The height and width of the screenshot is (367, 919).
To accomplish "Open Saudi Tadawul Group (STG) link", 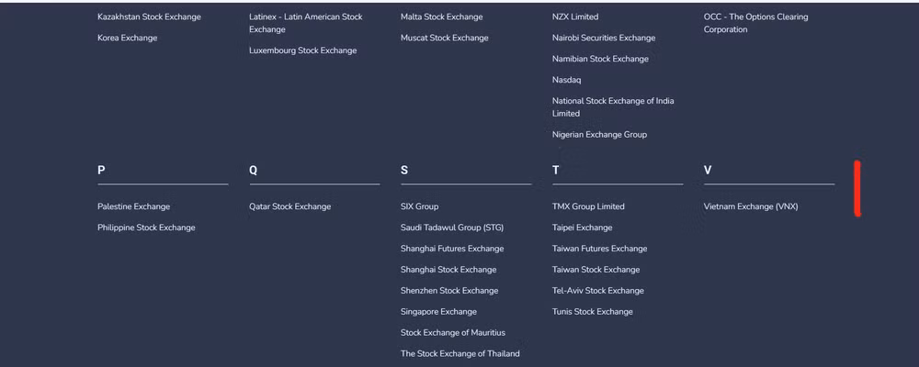I will [x=452, y=228].
